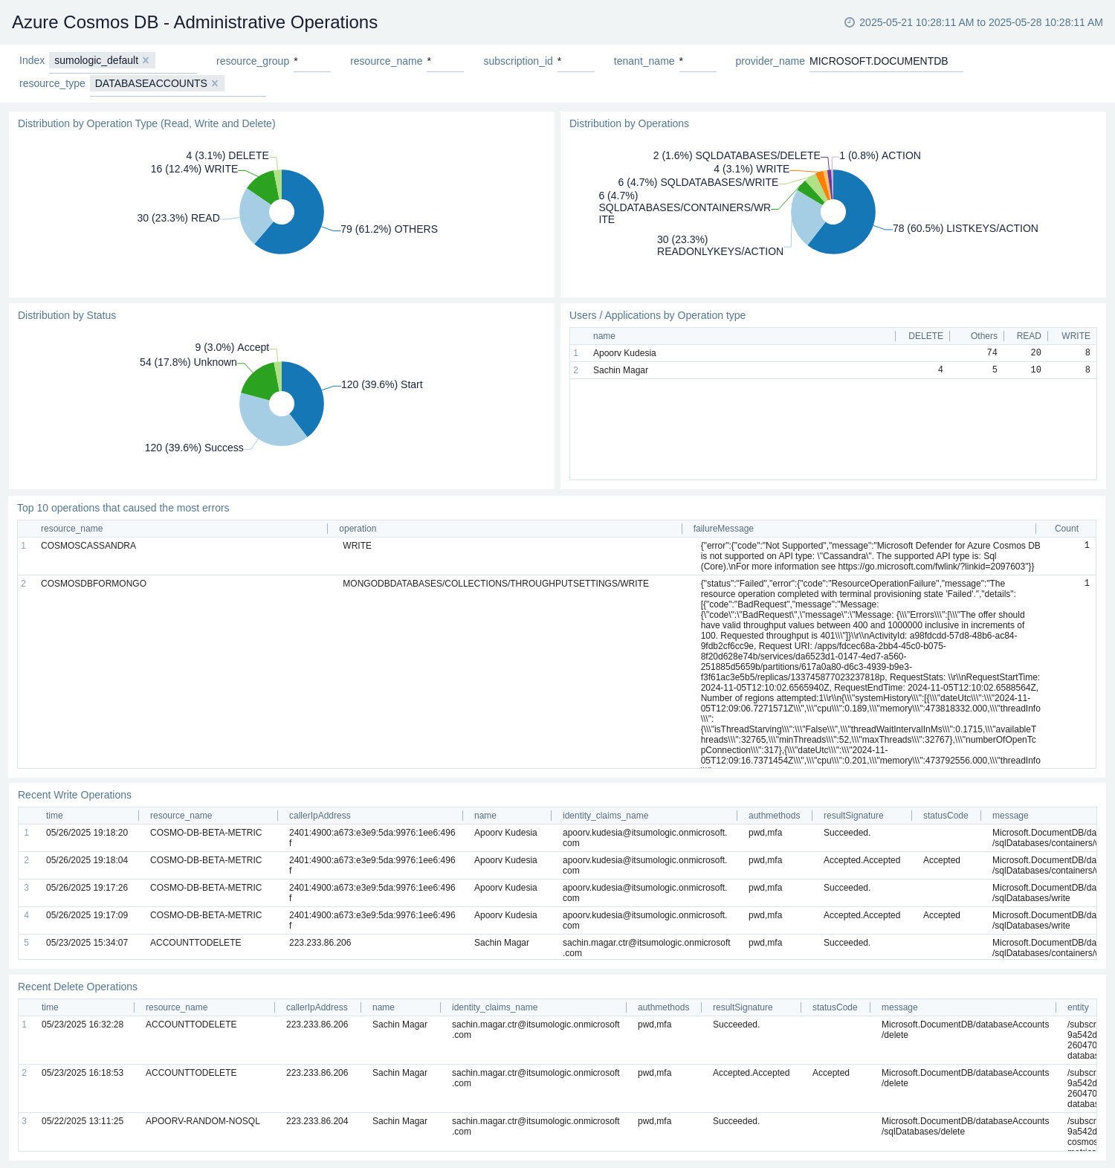Open the 'Distribution by Status' panel title
The width and height of the screenshot is (1115, 1168).
click(x=67, y=315)
